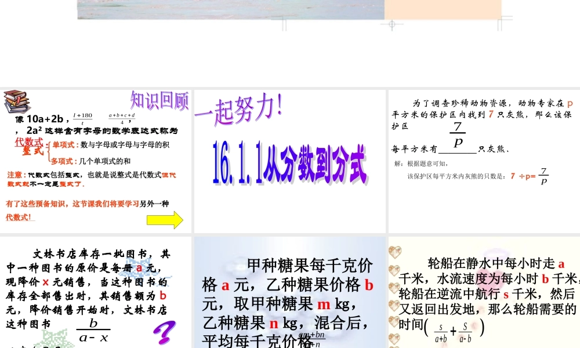Click the fraction 7 over p in blank

tap(458, 134)
